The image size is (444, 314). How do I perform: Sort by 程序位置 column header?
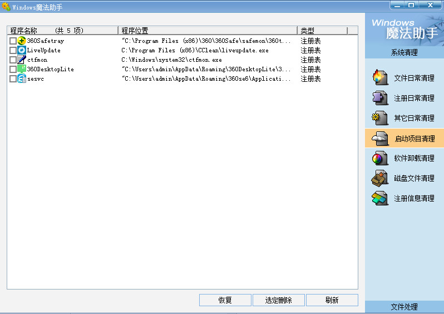[x=208, y=30]
